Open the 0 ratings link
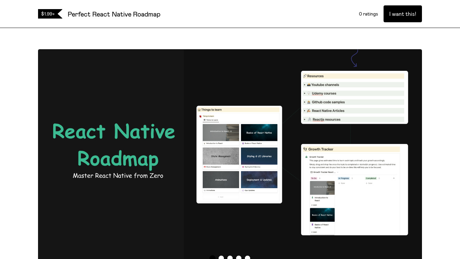Screen dimensions: 460x259 click(368, 14)
